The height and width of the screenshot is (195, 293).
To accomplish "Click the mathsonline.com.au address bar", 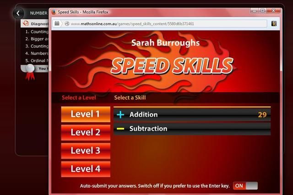I will 165,23.
